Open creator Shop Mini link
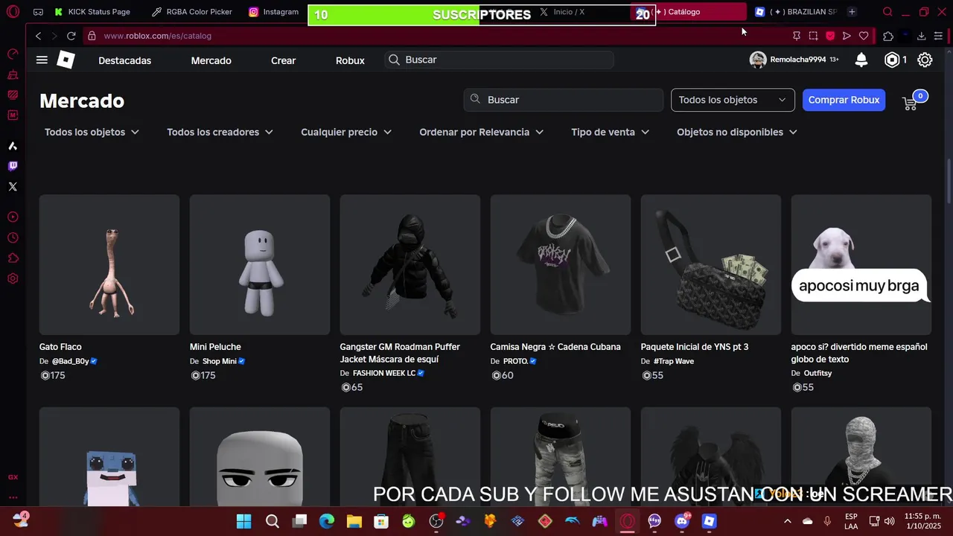Screen dimensions: 953x536 [x=219, y=361]
